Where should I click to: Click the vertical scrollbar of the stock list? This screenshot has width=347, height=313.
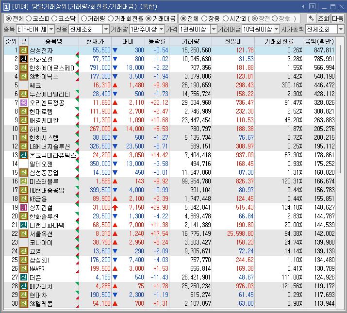coord(340,110)
